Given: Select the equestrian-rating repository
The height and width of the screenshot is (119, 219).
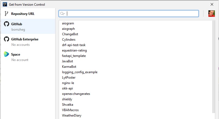Looking at the screenshot, I should [x=135, y=50].
